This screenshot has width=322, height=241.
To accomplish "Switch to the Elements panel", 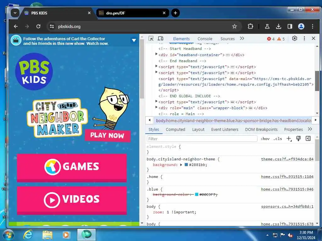I will 181,39.
